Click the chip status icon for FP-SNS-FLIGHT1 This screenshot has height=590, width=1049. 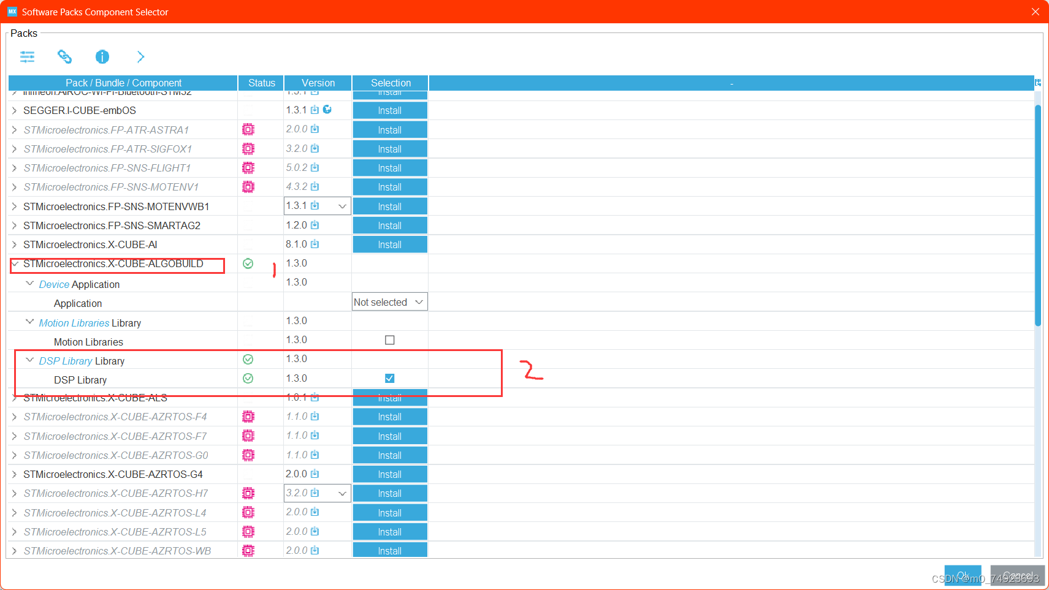click(248, 167)
